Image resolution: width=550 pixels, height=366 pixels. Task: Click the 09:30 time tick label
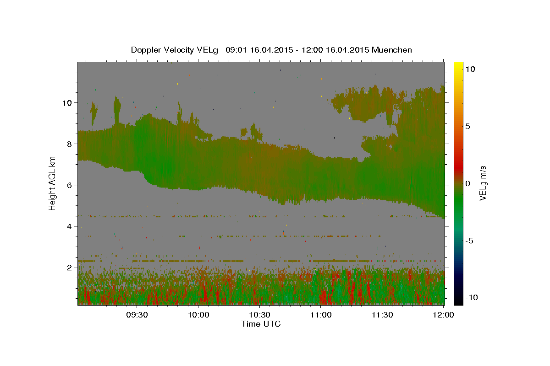(137, 315)
